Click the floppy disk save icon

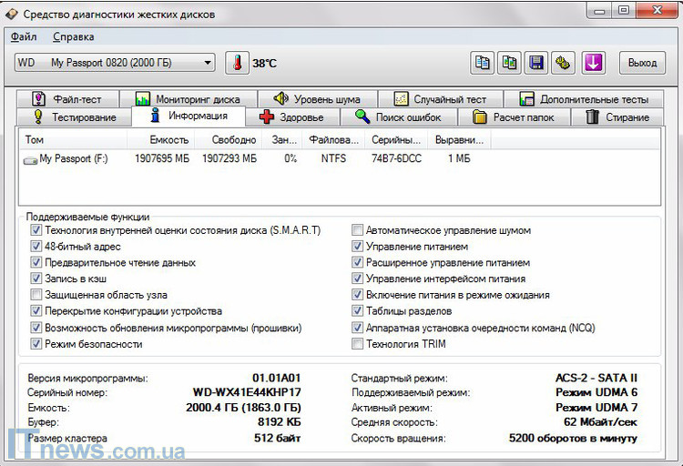pos(537,63)
